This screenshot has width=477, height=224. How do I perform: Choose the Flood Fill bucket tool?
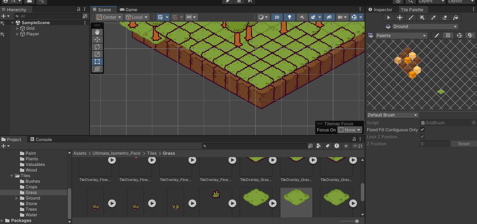pyautogui.click(x=456, y=17)
